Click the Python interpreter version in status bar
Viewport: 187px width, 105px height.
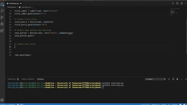pyautogui.click(x=8, y=104)
